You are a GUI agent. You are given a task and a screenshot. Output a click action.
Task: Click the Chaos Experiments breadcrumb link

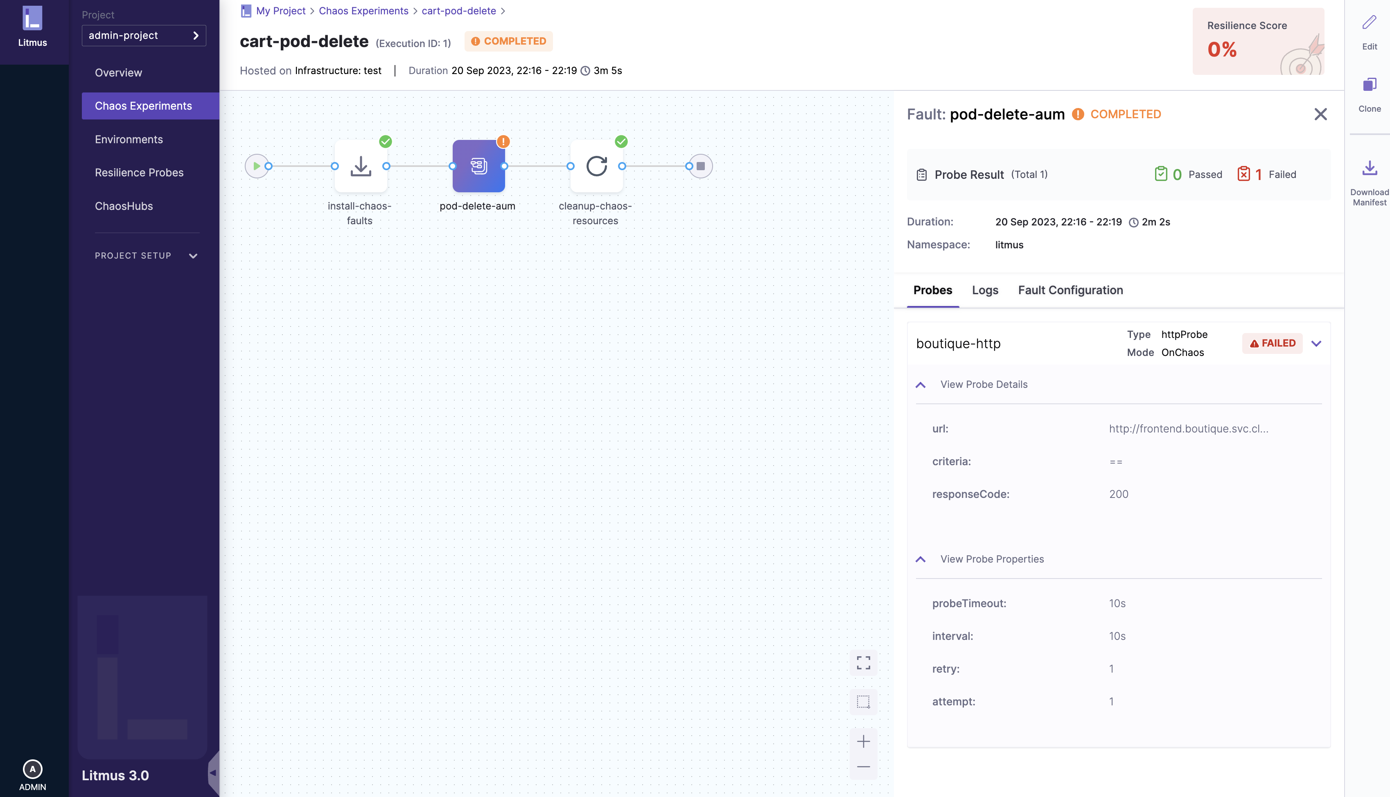click(x=363, y=11)
